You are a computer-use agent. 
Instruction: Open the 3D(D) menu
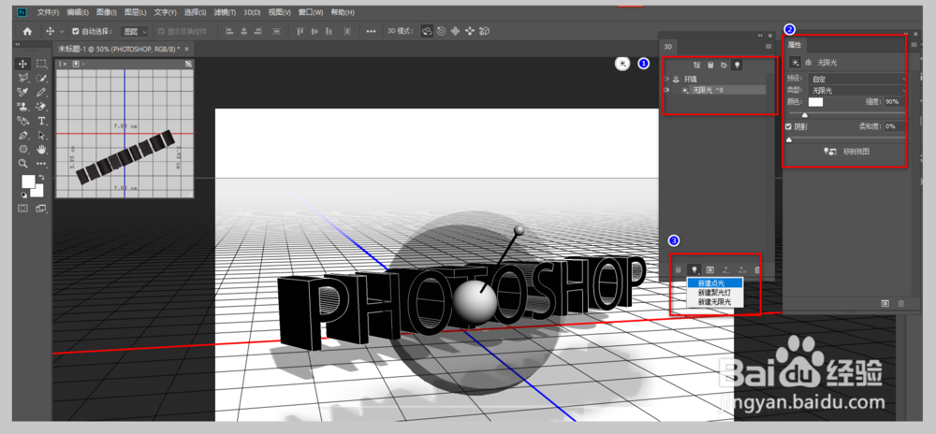[251, 12]
